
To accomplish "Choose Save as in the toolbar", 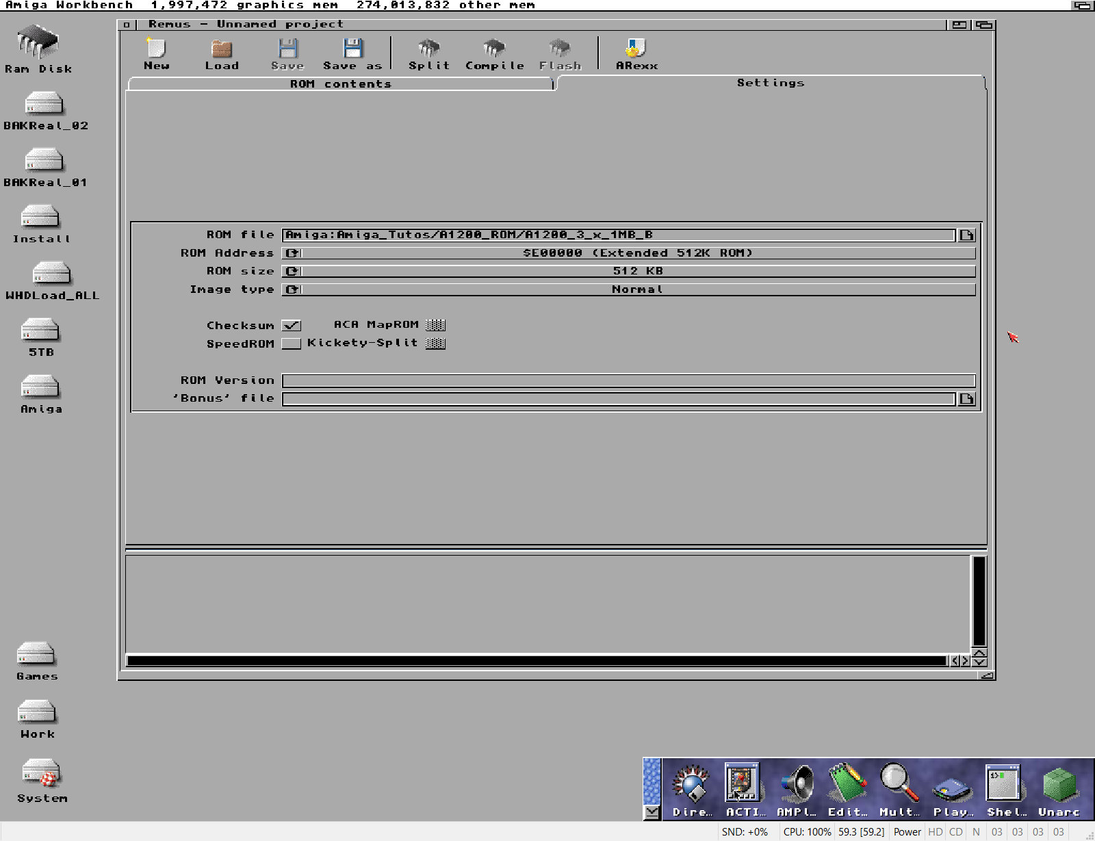I will [352, 54].
